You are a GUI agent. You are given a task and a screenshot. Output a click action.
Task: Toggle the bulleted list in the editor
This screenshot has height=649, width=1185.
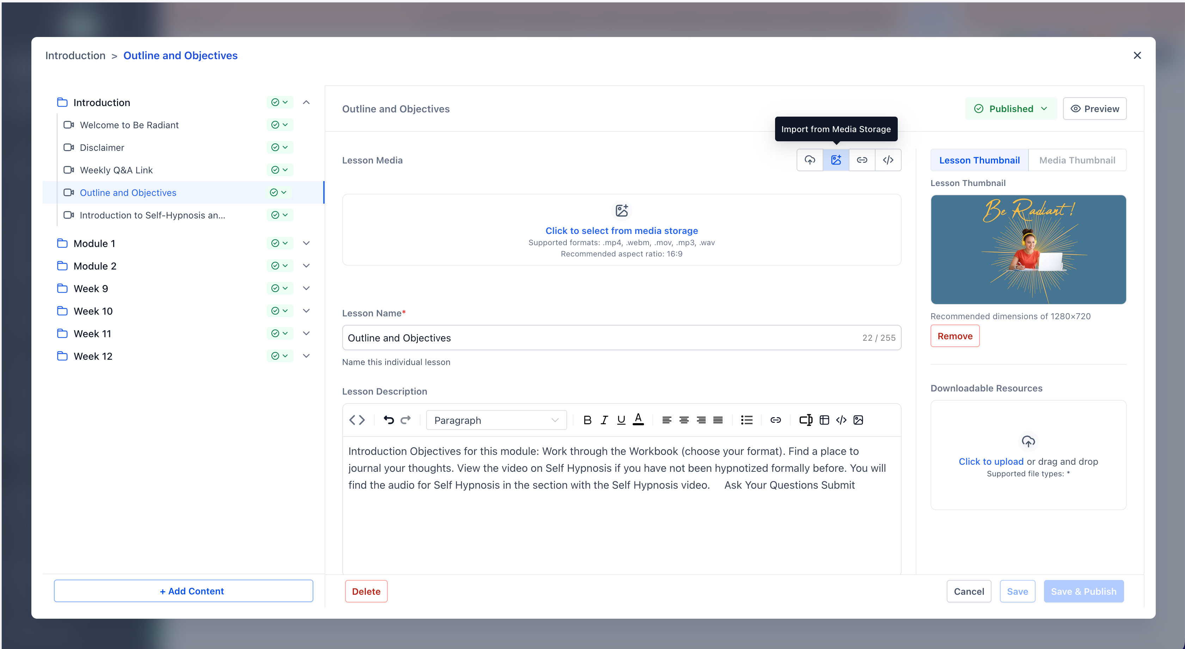747,420
